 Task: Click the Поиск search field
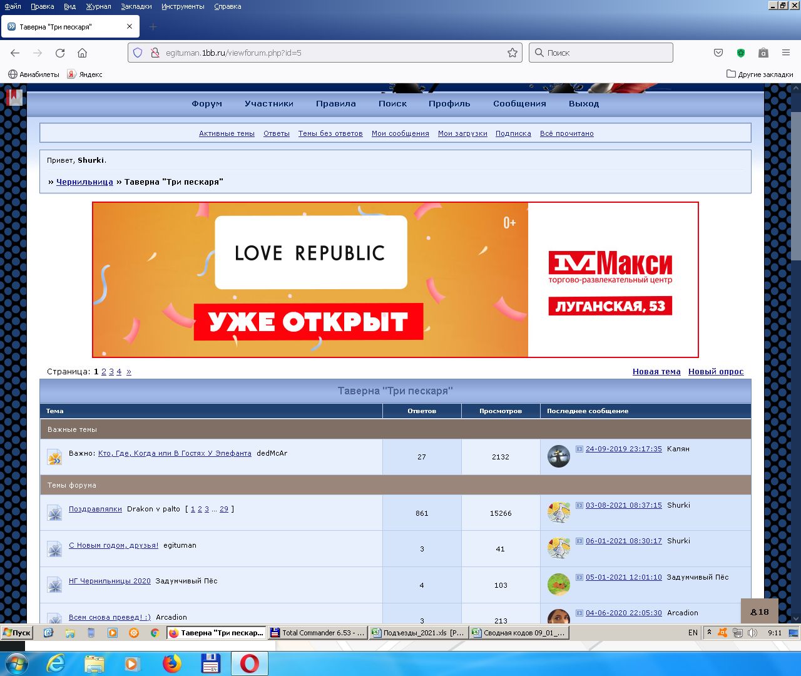click(601, 53)
